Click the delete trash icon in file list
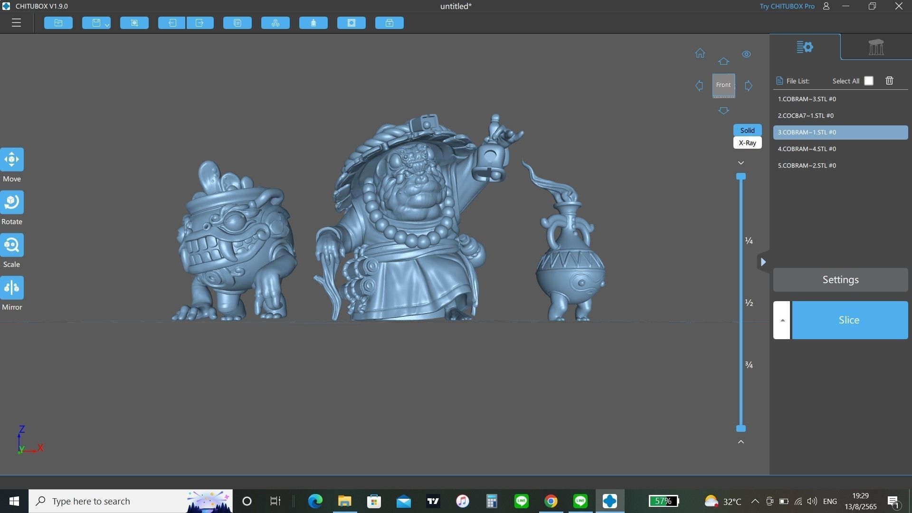Screen dimensions: 912x513 point(890,81)
